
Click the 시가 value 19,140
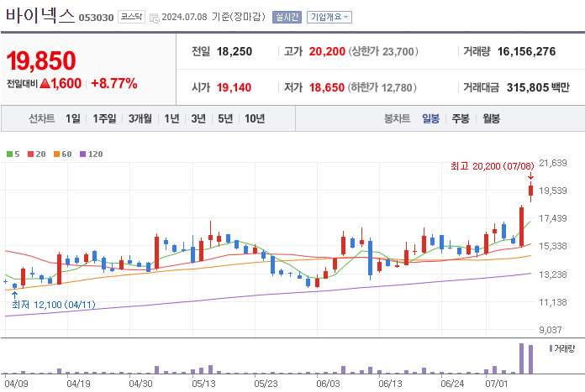click(234, 87)
